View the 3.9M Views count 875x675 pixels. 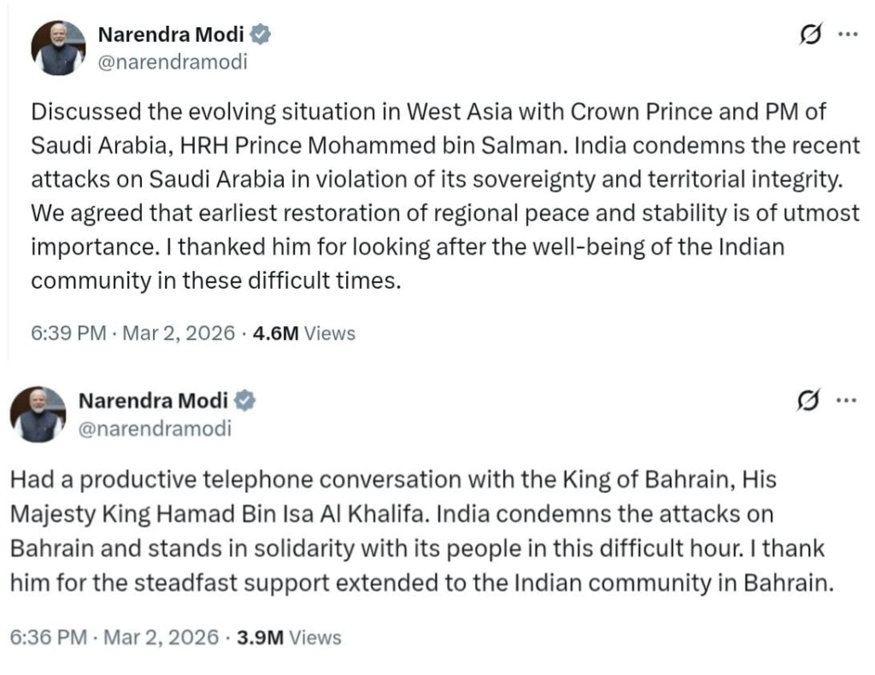[x=289, y=637]
